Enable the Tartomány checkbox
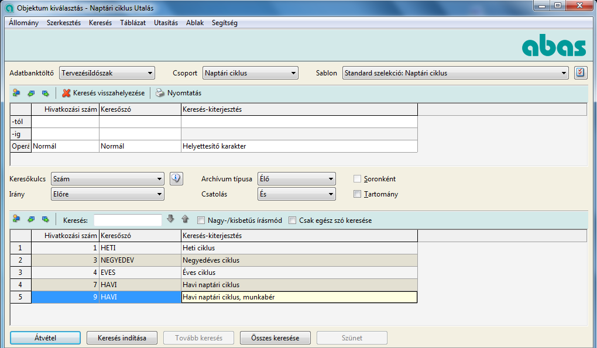The width and height of the screenshot is (597, 348). (x=357, y=194)
